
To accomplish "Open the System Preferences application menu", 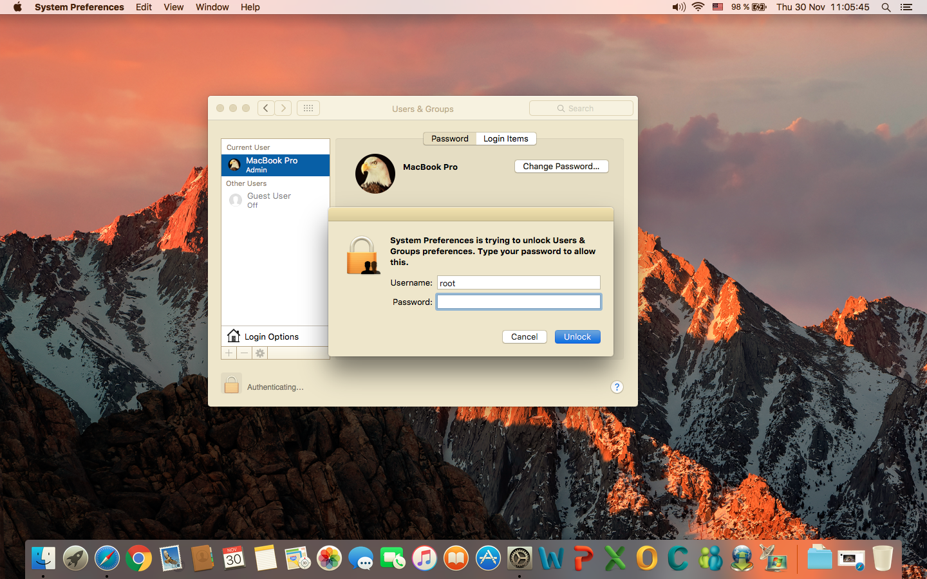I will tap(79, 7).
